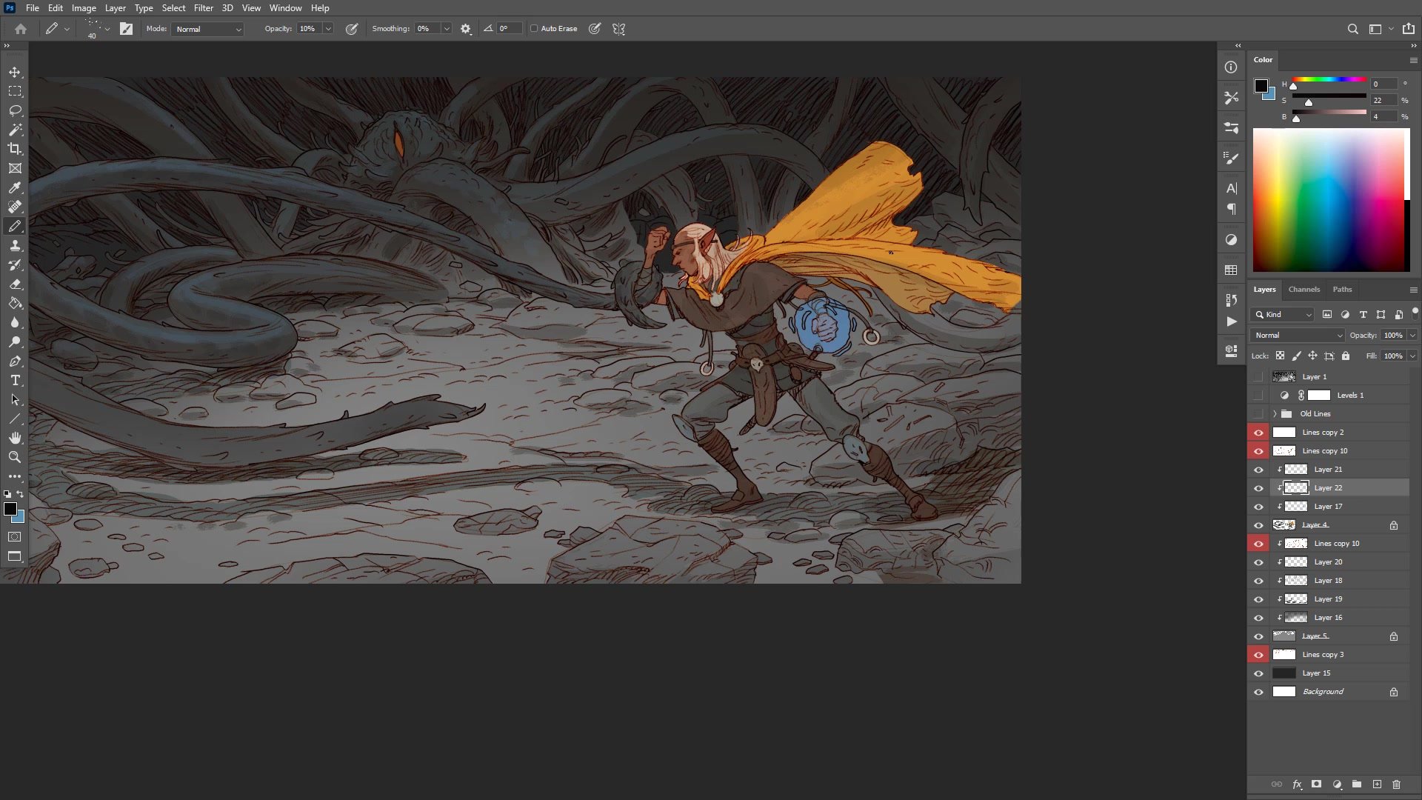The height and width of the screenshot is (800, 1422).
Task: Select the Crop tool
Action: 15,149
